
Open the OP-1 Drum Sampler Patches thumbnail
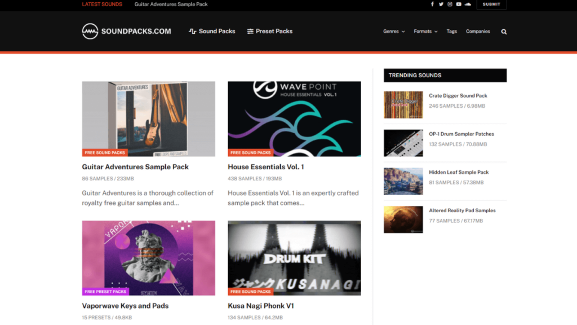coord(403,143)
